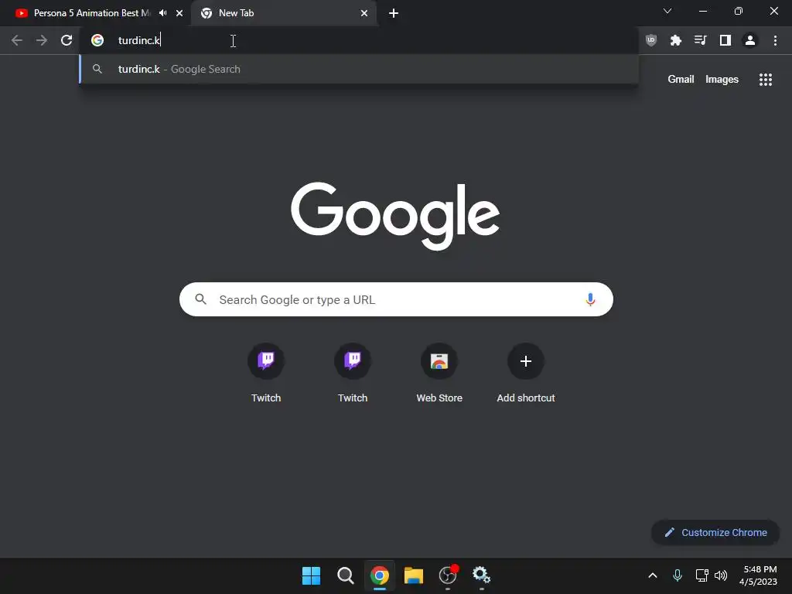Screen dimensions: 792x594
Task: Click the Google G icon in address bar
Action: point(97,40)
